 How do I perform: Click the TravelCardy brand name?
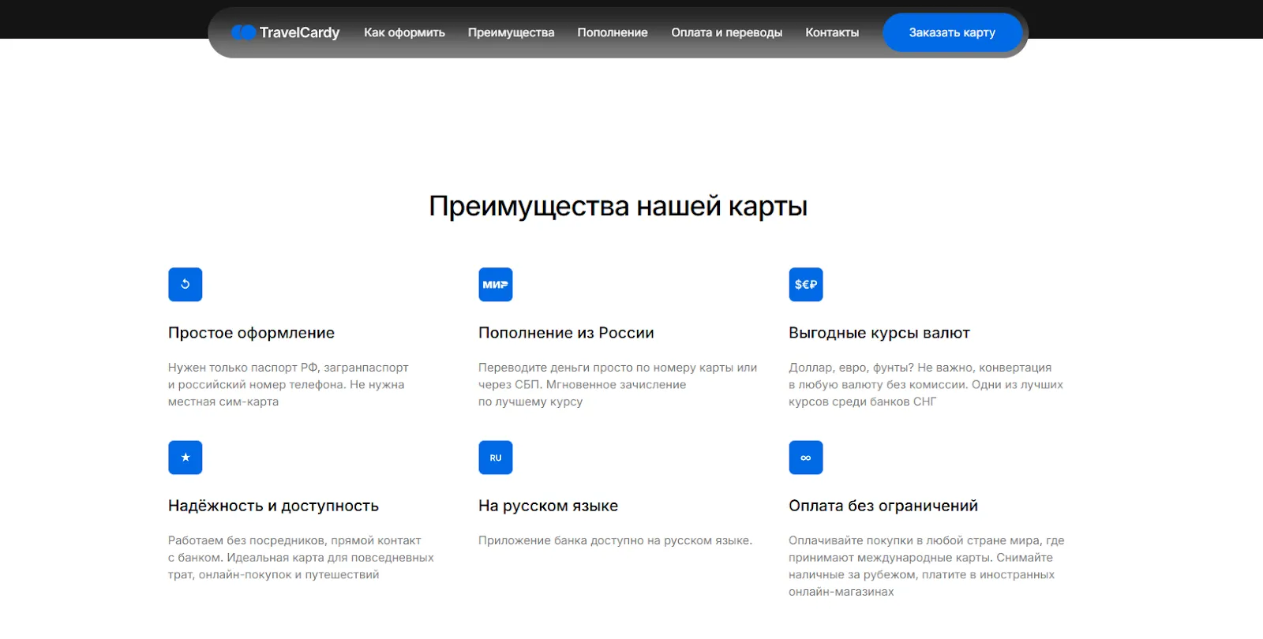(x=300, y=32)
